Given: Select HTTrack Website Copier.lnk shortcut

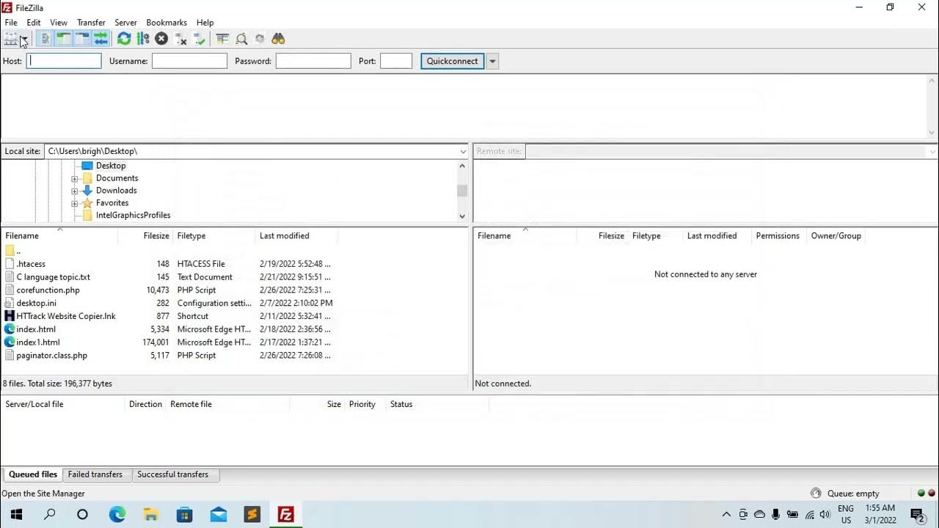Looking at the screenshot, I should (x=66, y=316).
